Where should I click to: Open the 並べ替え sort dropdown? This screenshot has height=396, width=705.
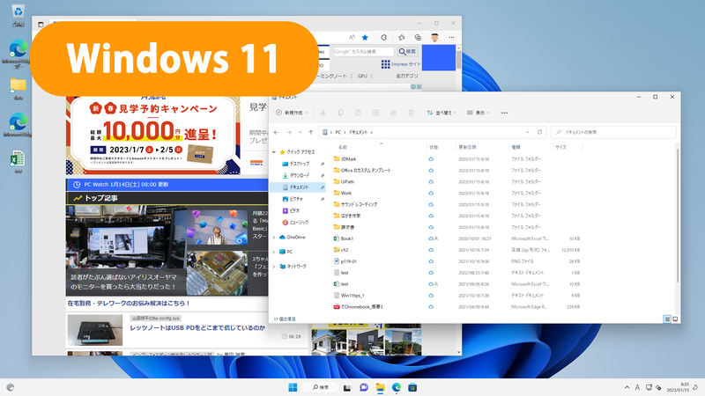pos(442,113)
